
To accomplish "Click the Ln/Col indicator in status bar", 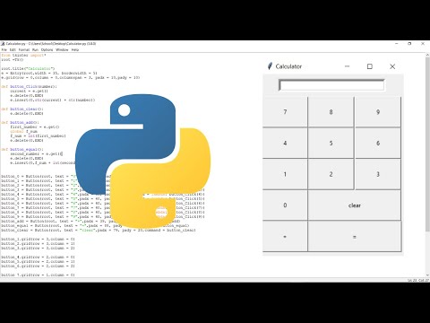I will click(x=418, y=280).
